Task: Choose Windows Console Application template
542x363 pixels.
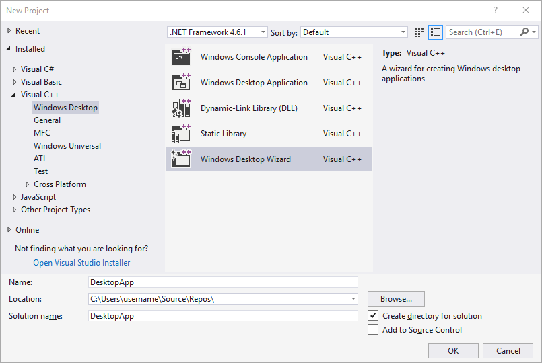Action: tap(269, 57)
